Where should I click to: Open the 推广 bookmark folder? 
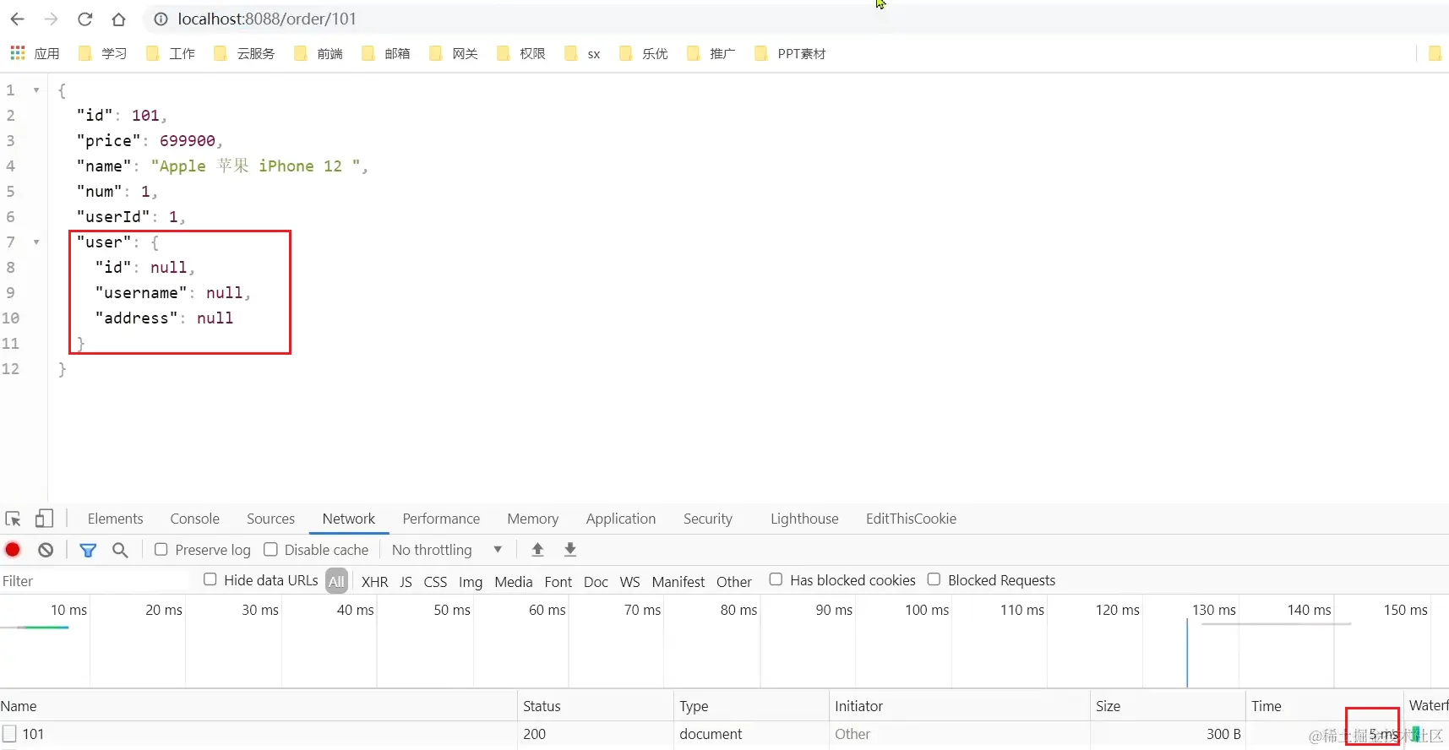[x=711, y=53]
